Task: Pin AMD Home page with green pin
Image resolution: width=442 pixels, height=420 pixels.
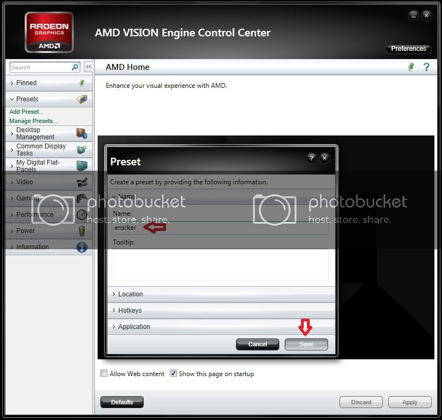Action: [411, 67]
